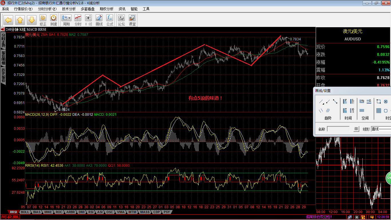Open the 分时分析 menu
The image size is (391, 220).
[x=47, y=9]
